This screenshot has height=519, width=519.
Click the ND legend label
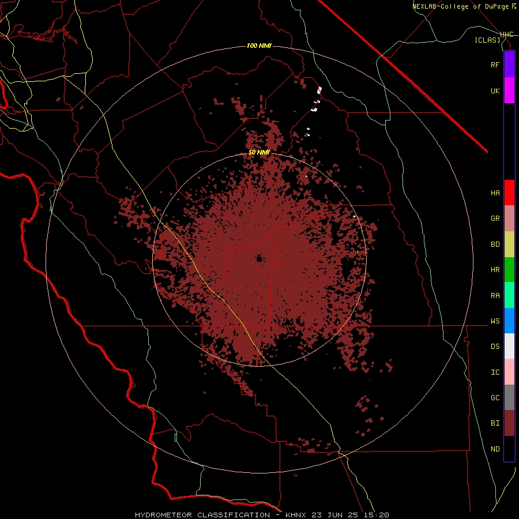(x=495, y=449)
